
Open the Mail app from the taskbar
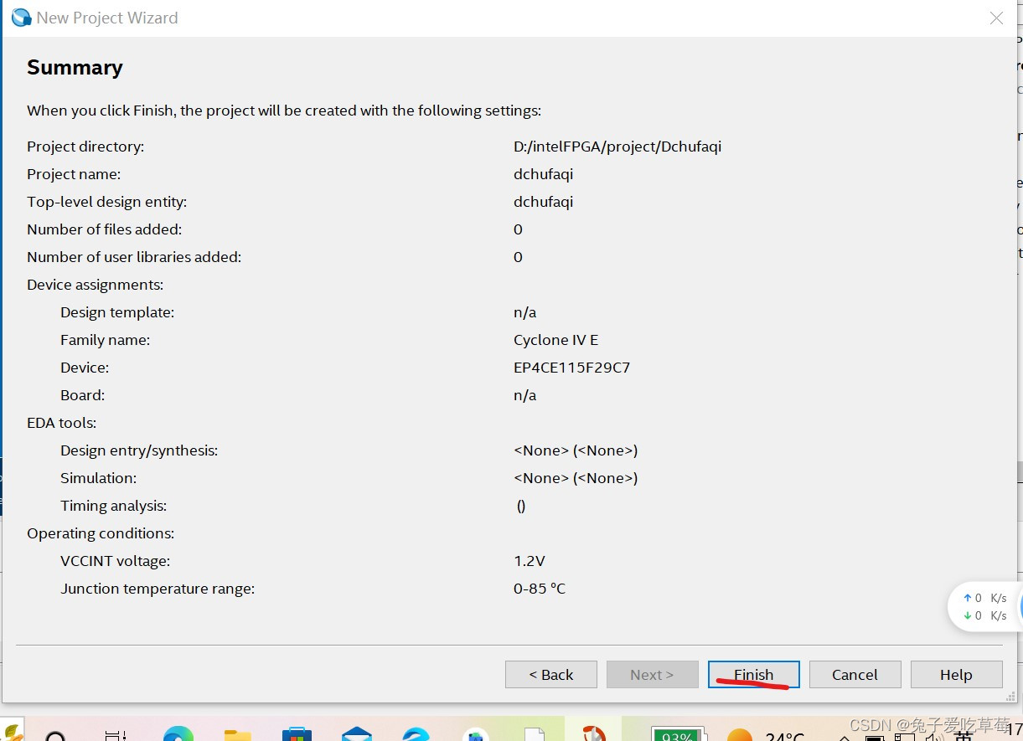[357, 734]
